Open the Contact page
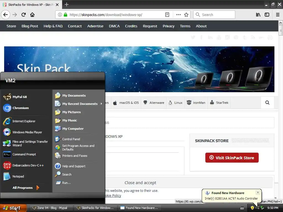The height and width of the screenshot is (212, 283). click(x=75, y=26)
